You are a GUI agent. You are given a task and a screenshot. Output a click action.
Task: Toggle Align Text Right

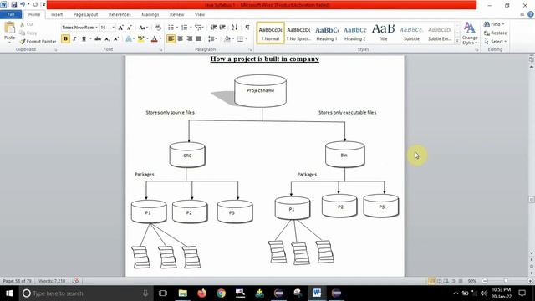(x=190, y=39)
